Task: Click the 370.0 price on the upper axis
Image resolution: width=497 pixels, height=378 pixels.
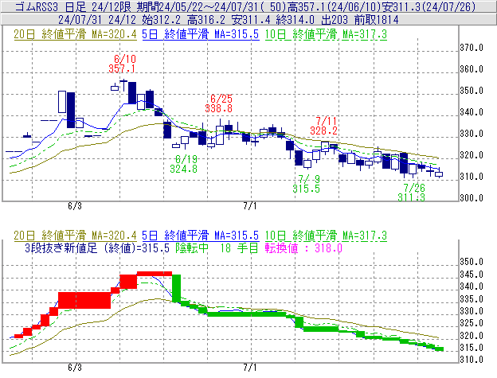Action: pos(472,48)
